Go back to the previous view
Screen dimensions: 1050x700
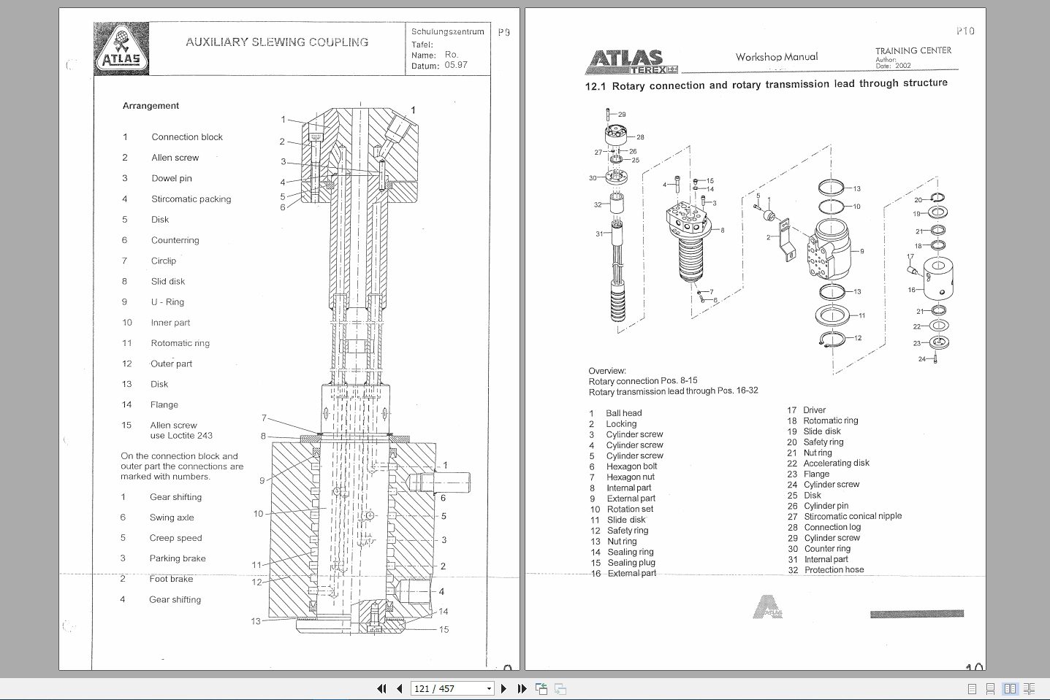(x=541, y=688)
